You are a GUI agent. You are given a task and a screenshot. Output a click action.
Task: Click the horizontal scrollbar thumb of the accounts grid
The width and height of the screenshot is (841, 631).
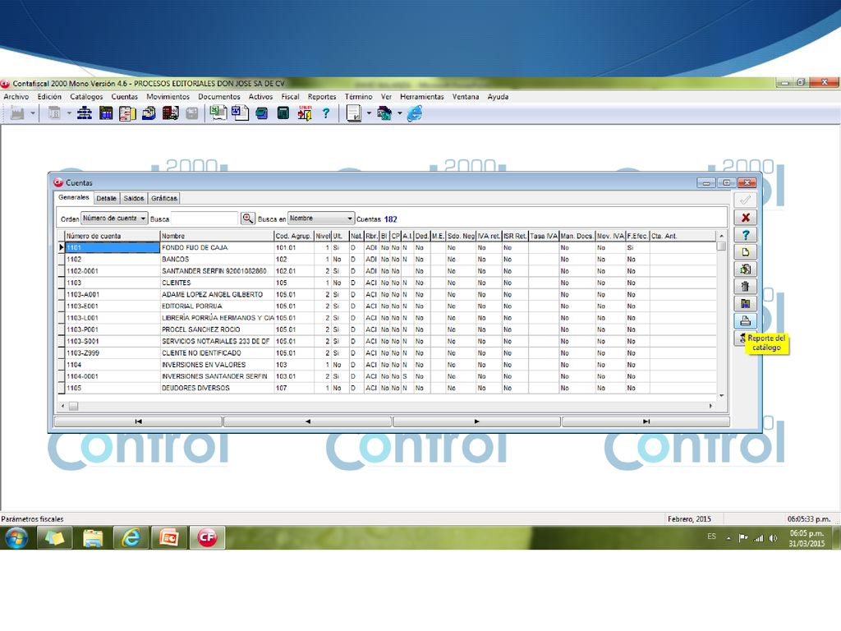[73, 406]
